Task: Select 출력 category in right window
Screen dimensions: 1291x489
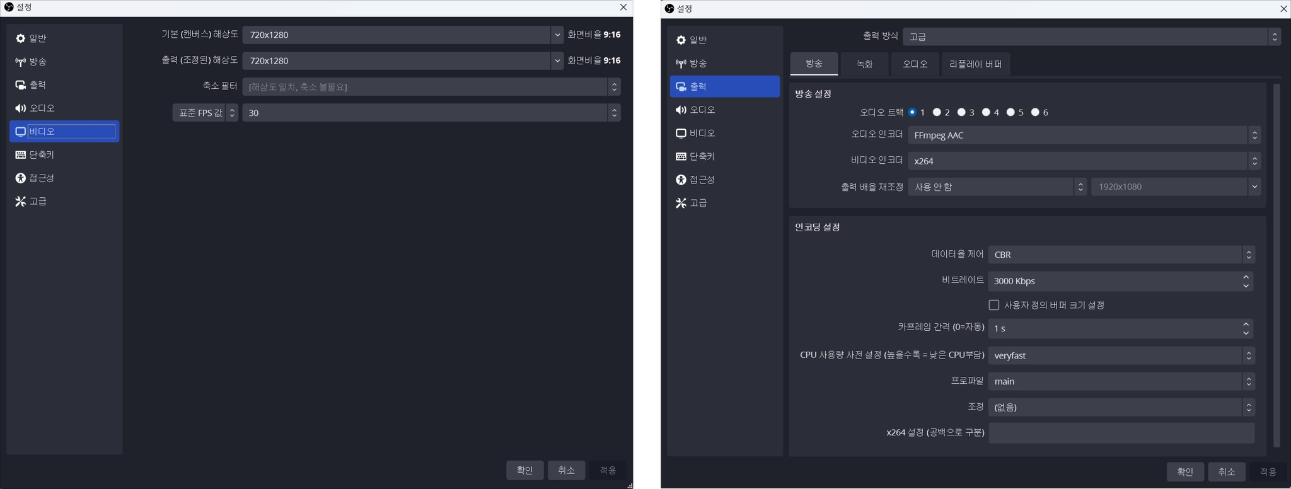Action: pyautogui.click(x=724, y=87)
